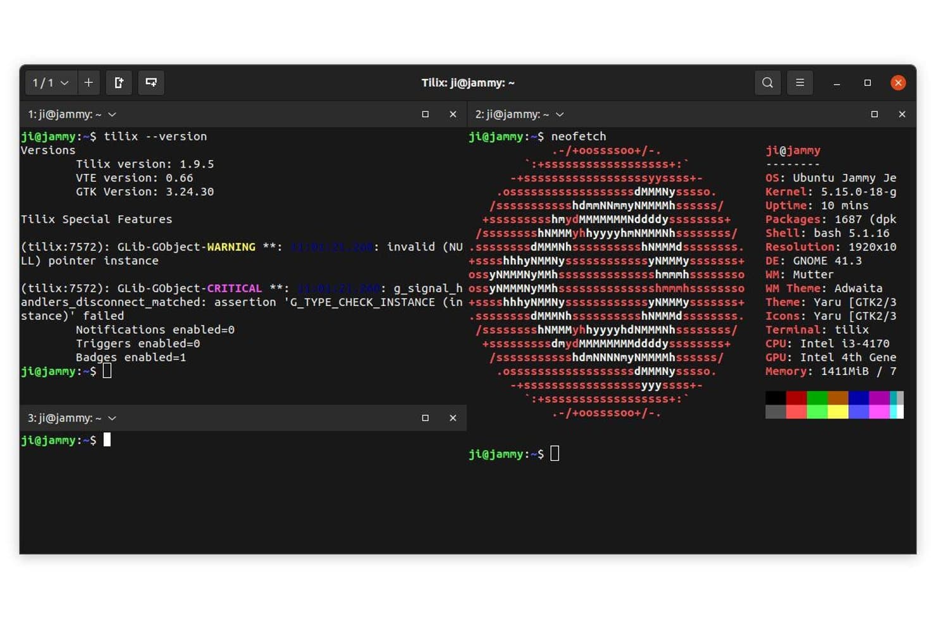Click the "WM Theme: Adwaita" line
This screenshot has height=624, width=936.
(824, 288)
